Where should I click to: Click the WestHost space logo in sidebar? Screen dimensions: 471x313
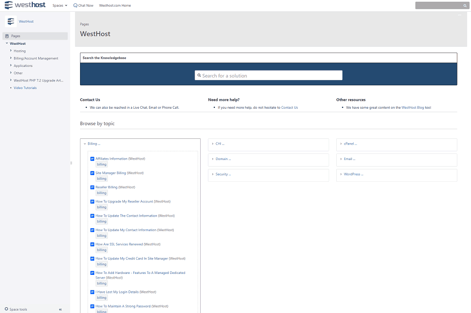coord(11,21)
